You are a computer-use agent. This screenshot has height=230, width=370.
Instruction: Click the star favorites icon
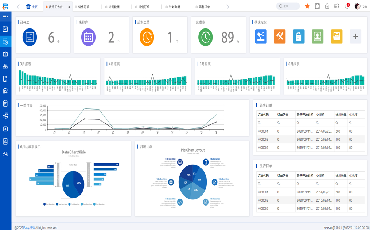click(307, 6)
